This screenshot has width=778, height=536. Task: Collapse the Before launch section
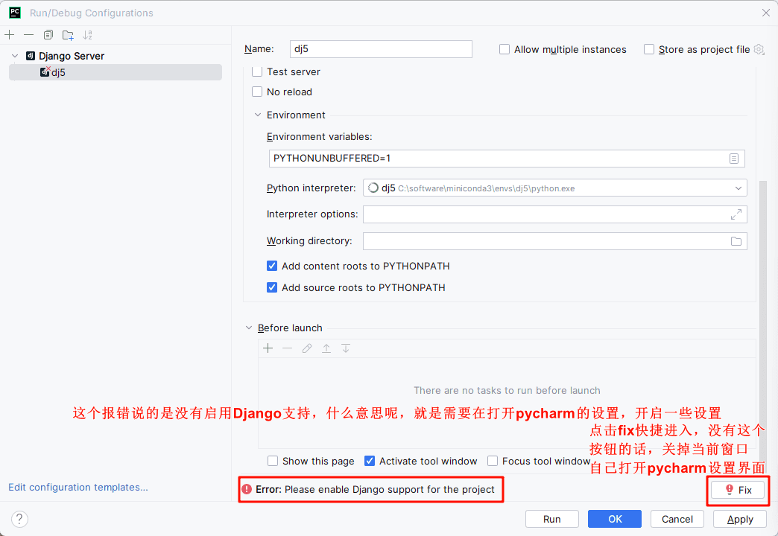point(249,328)
